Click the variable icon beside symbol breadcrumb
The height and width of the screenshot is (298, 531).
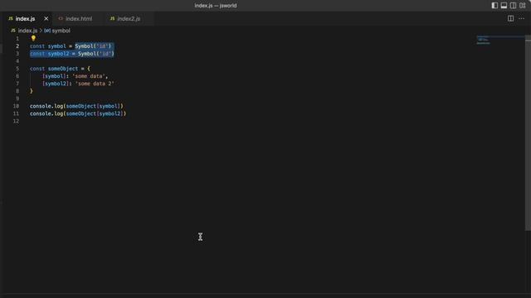coord(47,31)
